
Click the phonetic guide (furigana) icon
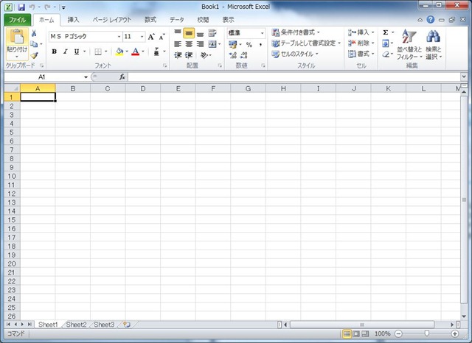click(156, 52)
